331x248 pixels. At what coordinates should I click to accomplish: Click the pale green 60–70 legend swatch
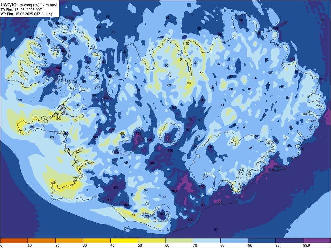[179, 241]
